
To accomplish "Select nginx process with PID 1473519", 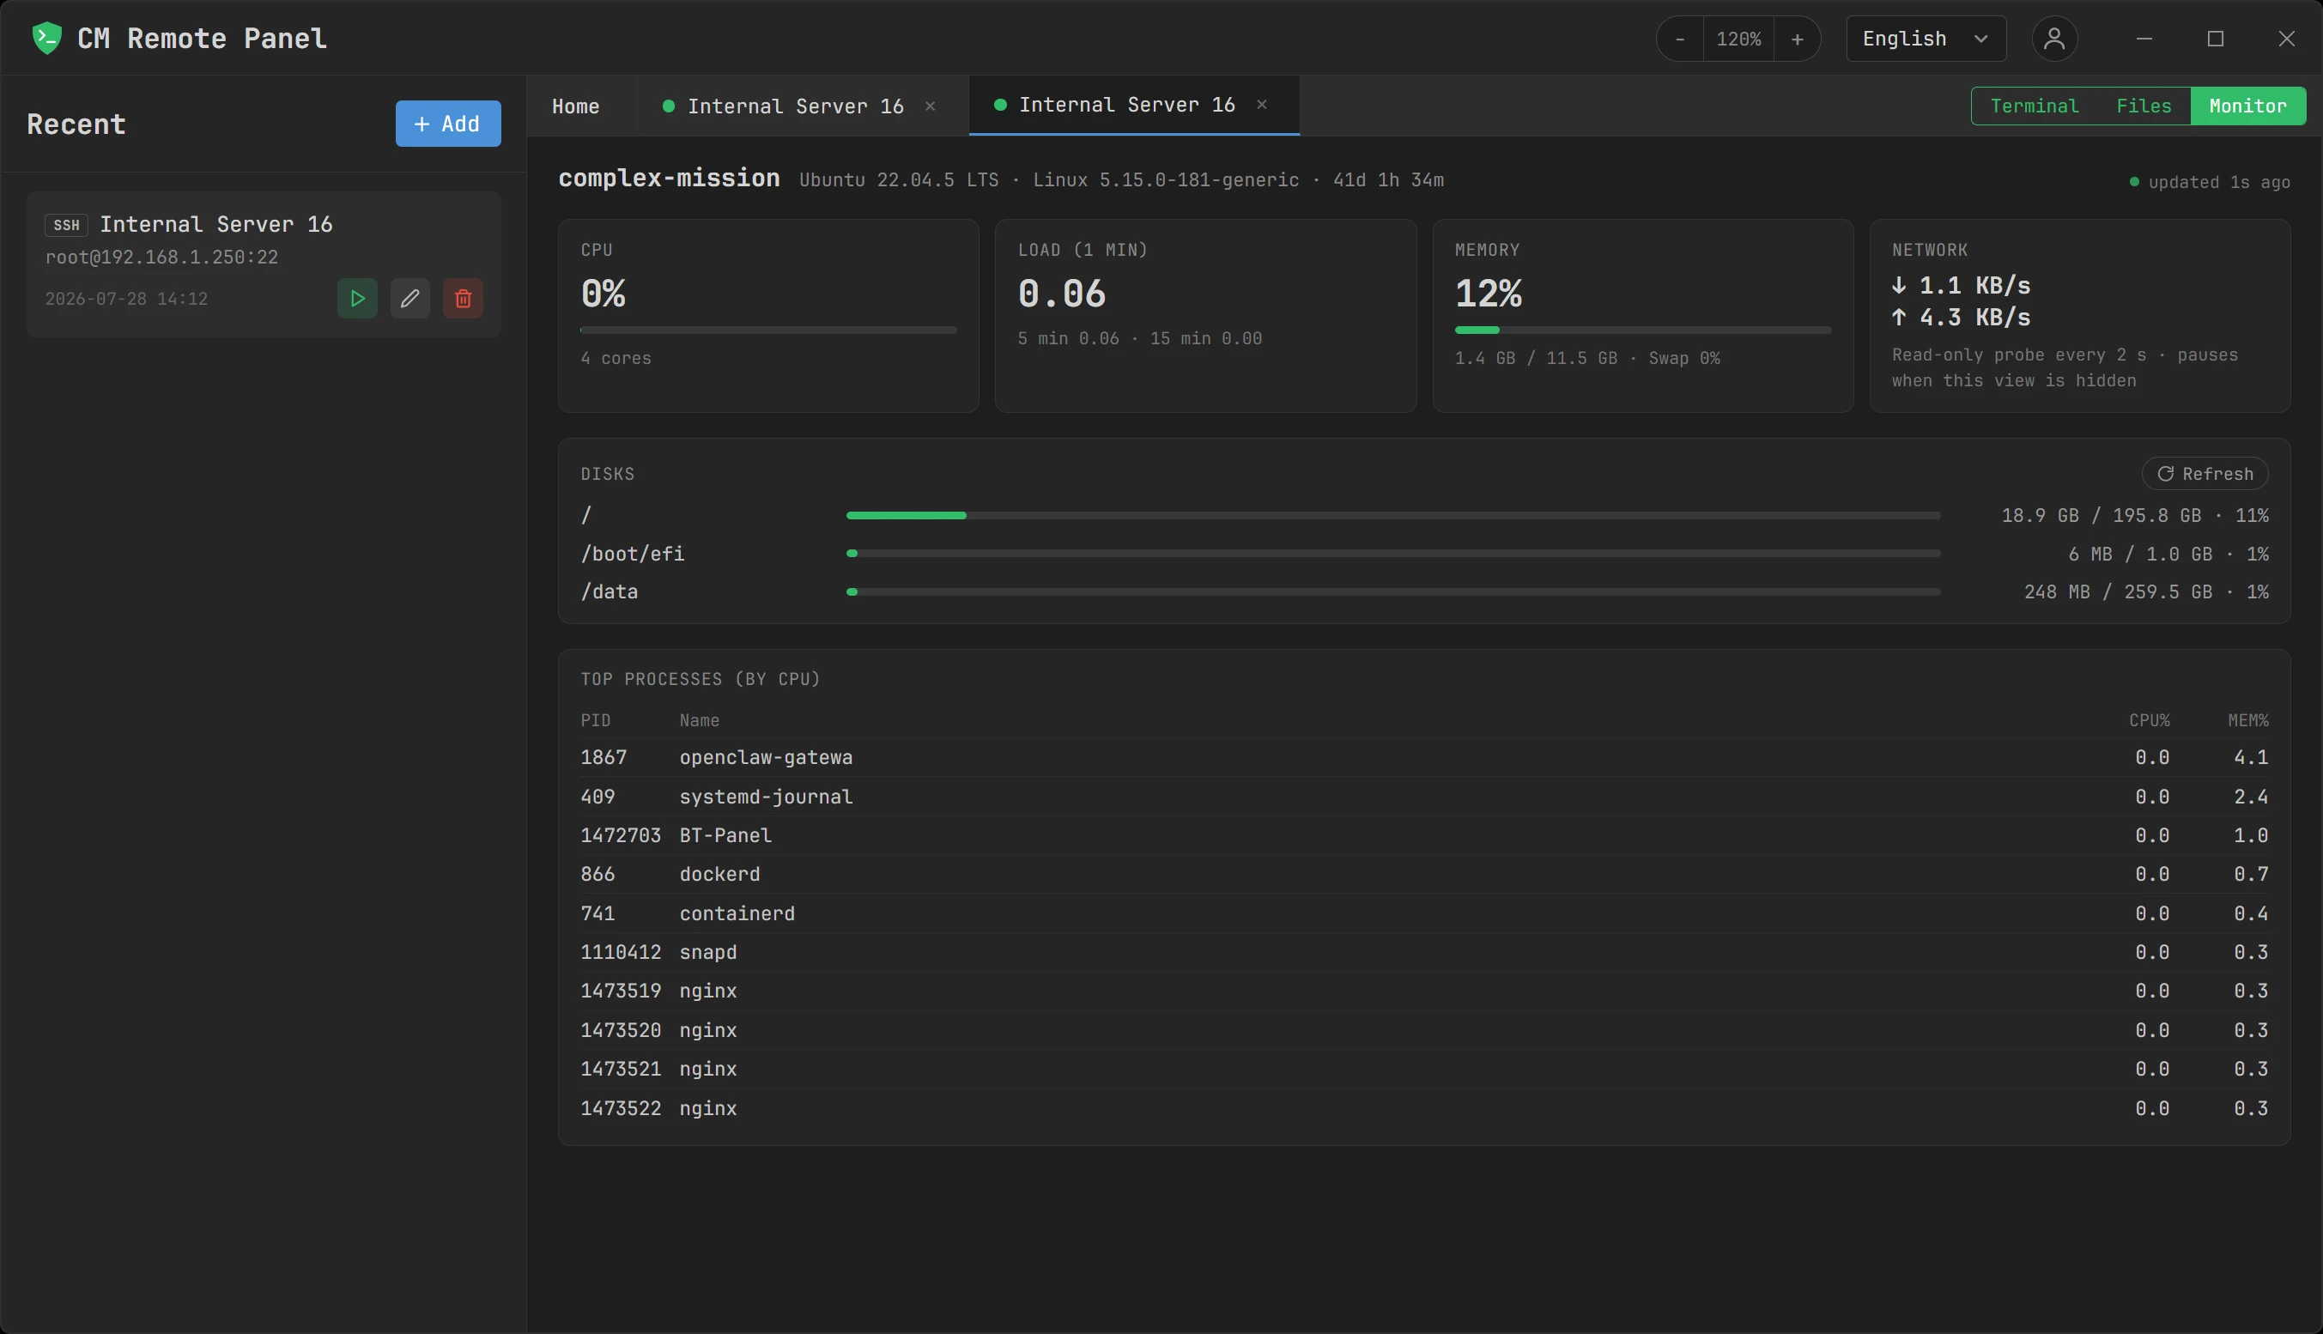I will point(1424,991).
